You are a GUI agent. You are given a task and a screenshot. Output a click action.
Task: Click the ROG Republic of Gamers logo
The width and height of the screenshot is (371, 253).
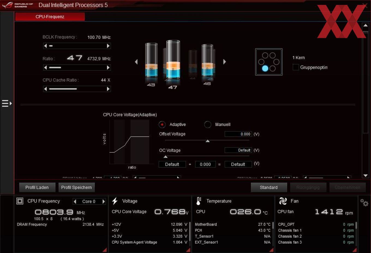point(17,5)
